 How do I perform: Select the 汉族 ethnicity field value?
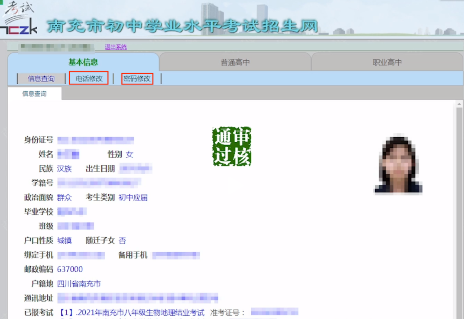tap(65, 169)
